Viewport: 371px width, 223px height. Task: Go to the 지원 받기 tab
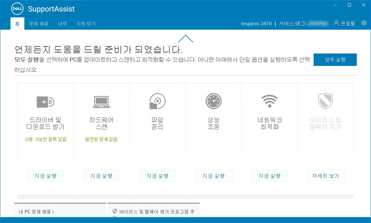(x=86, y=24)
